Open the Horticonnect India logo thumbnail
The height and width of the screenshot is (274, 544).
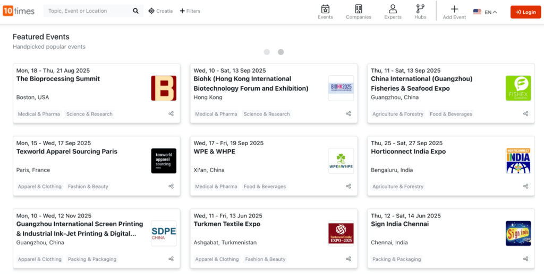(x=518, y=161)
